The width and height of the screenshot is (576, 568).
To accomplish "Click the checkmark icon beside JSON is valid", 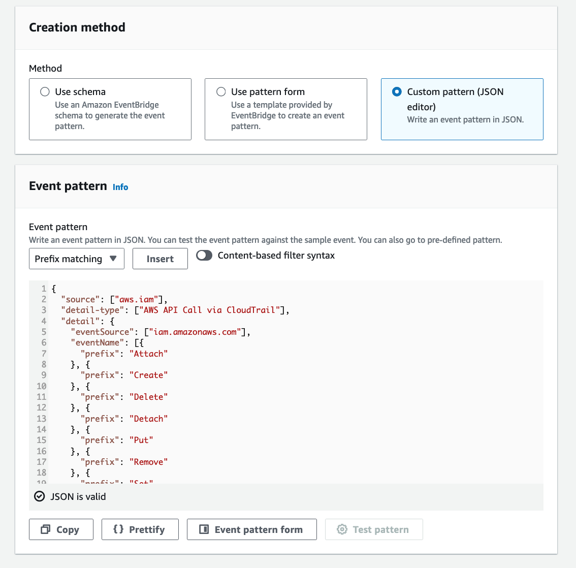I will point(39,496).
